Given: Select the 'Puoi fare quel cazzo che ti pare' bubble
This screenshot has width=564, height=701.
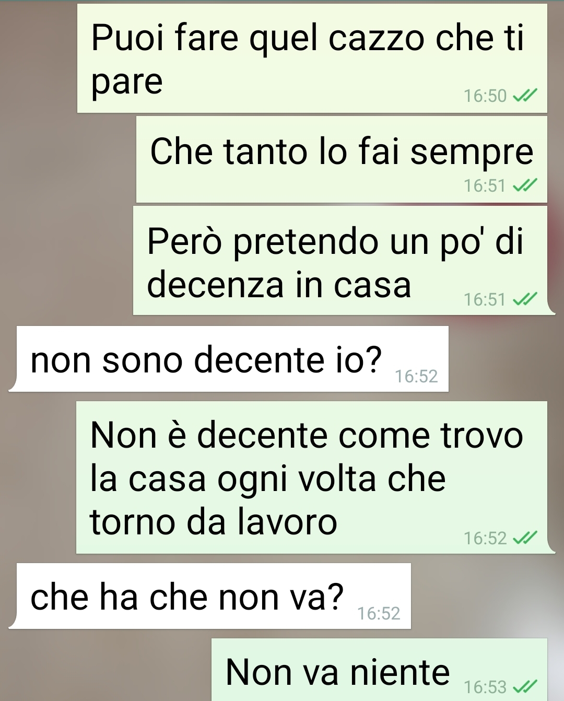Looking at the screenshot, I should point(312,58).
